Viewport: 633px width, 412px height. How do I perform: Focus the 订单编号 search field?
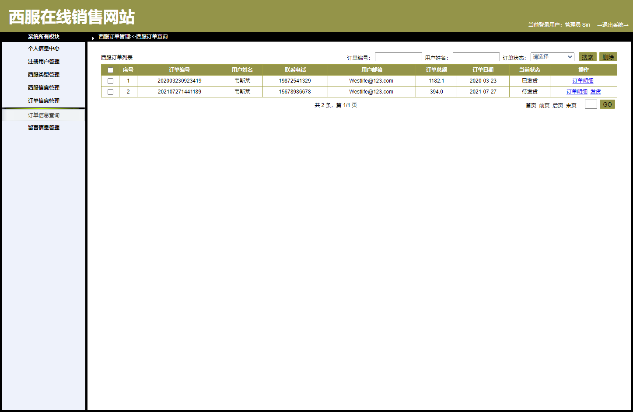coord(399,57)
